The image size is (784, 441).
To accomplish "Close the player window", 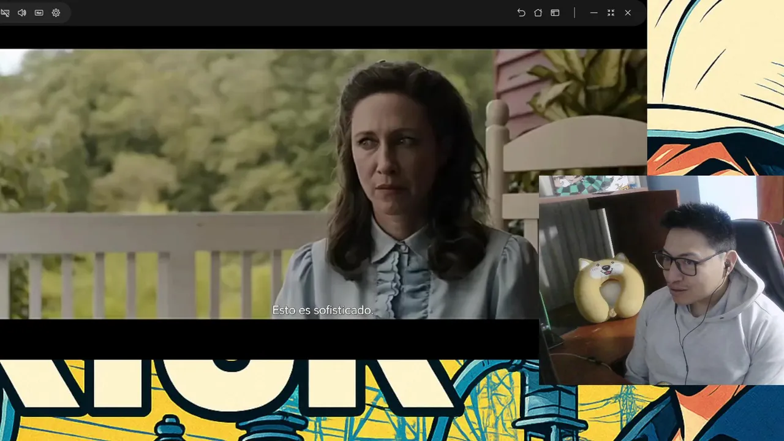I will 628,13.
